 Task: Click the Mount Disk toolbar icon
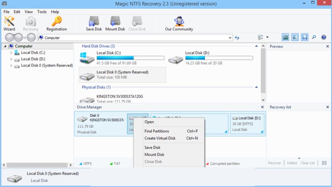[115, 24]
